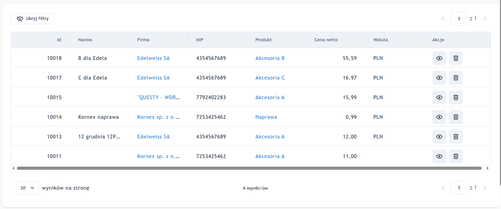Open the Naprawa product link
501x209 pixels.
pyautogui.click(x=266, y=117)
